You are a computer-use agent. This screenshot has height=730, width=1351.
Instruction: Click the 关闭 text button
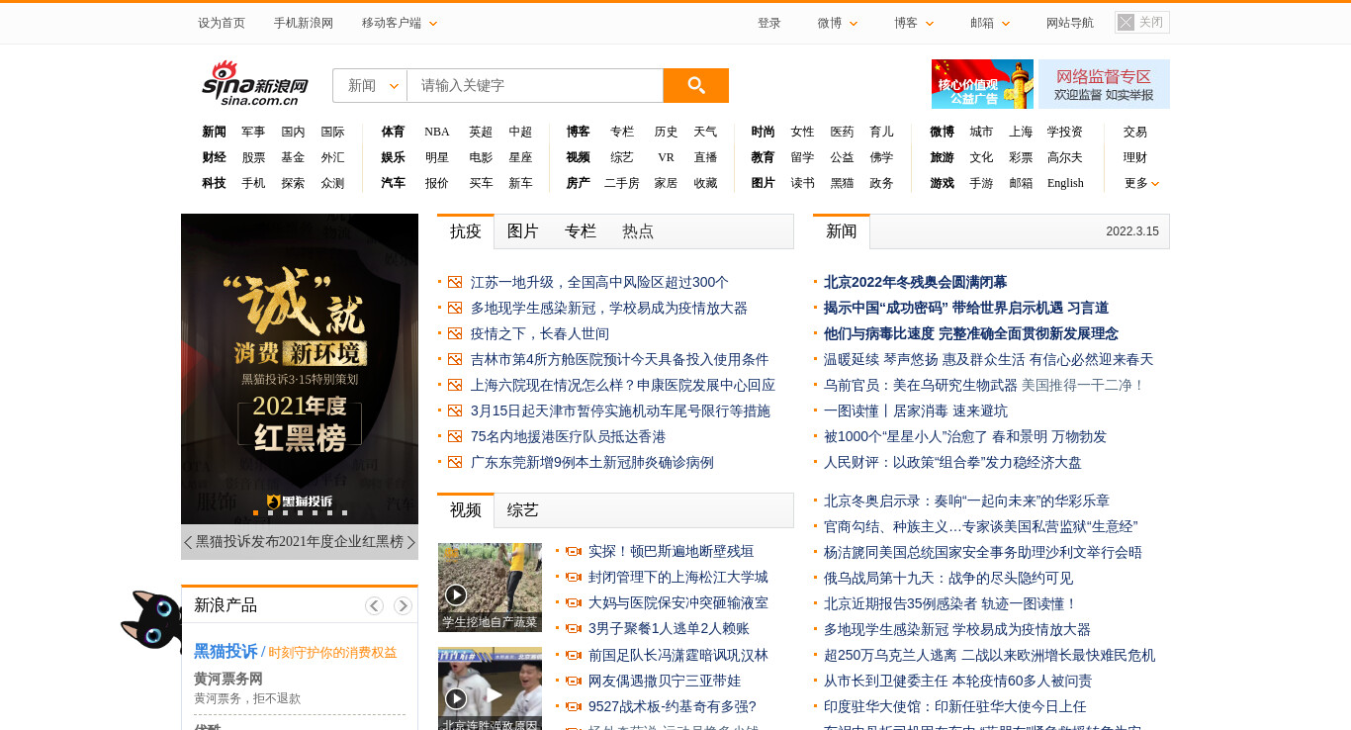[1151, 22]
